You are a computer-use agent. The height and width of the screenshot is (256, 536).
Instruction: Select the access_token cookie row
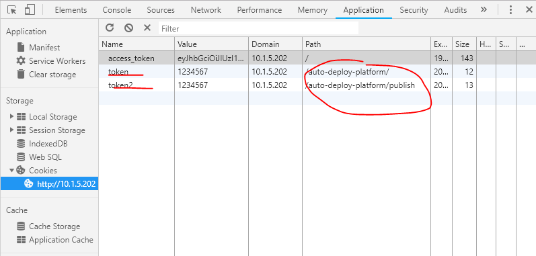pos(317,58)
